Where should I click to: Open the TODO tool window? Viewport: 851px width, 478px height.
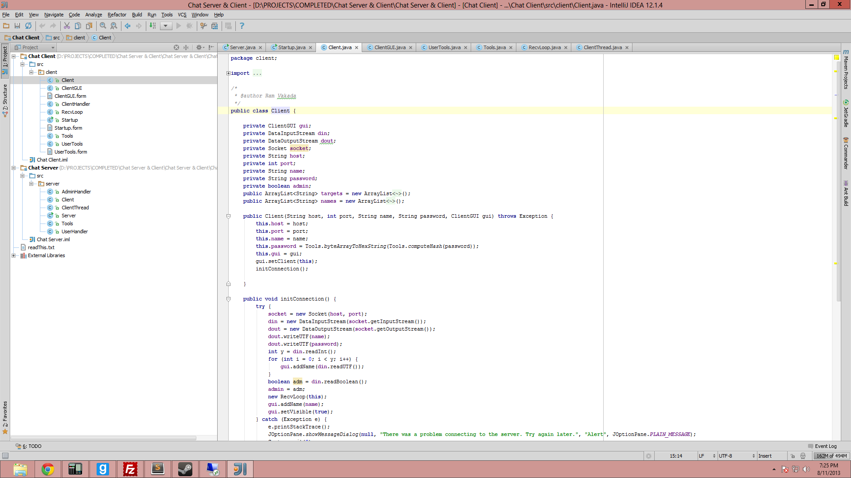coord(29,446)
